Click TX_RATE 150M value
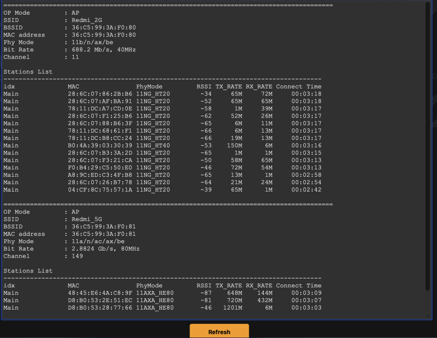Screen dimensions: 437x338 tap(234, 145)
